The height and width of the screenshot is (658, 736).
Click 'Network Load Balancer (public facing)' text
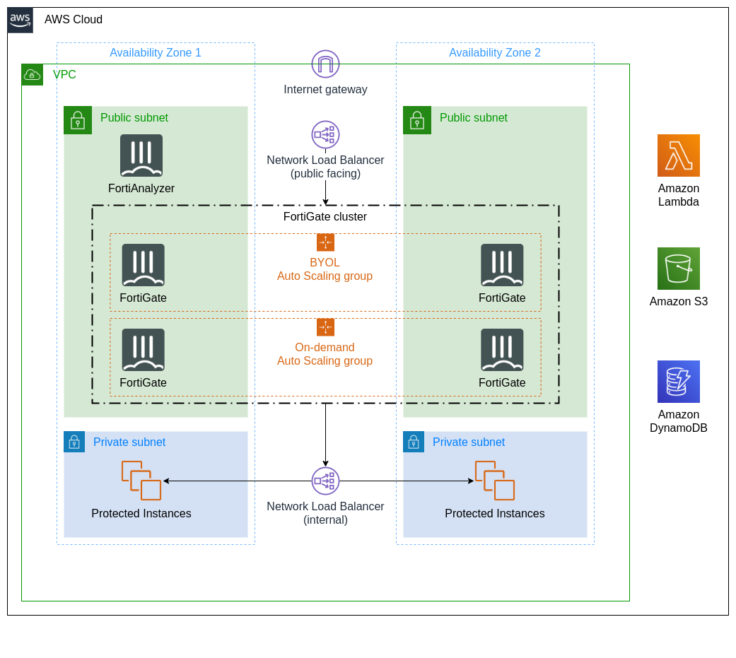[x=325, y=167]
